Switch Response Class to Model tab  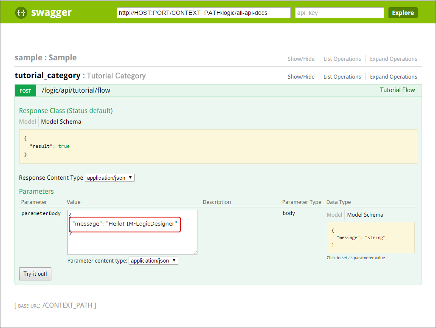pos(27,122)
